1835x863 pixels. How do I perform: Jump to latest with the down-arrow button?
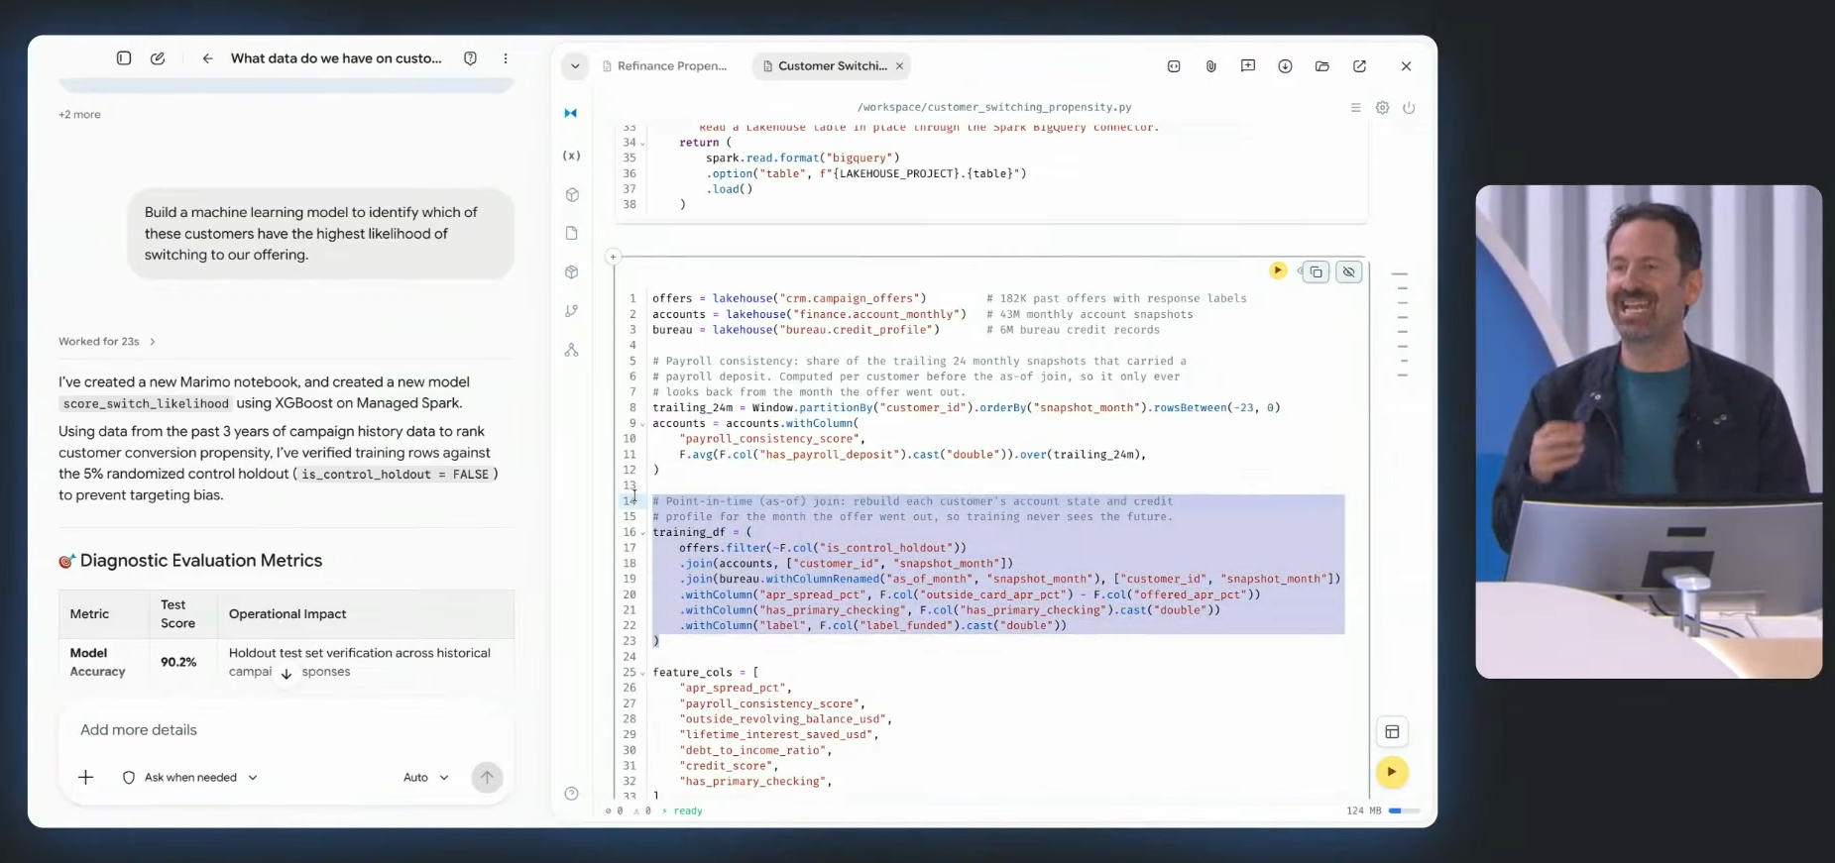(287, 674)
